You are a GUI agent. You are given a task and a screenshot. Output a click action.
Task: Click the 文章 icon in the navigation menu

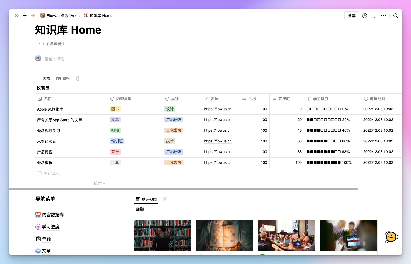click(38, 251)
